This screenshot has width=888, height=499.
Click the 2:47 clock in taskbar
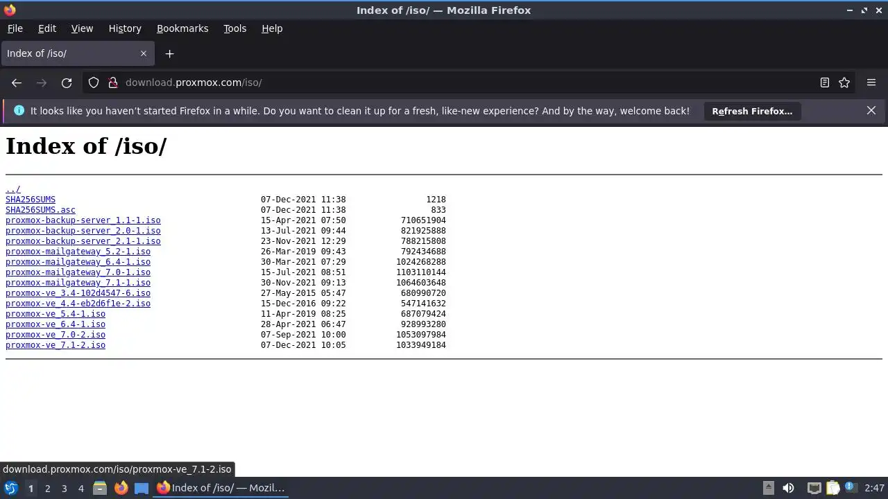pyautogui.click(x=874, y=488)
